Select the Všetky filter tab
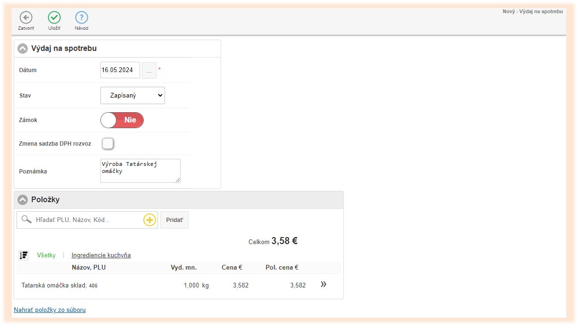 point(46,255)
